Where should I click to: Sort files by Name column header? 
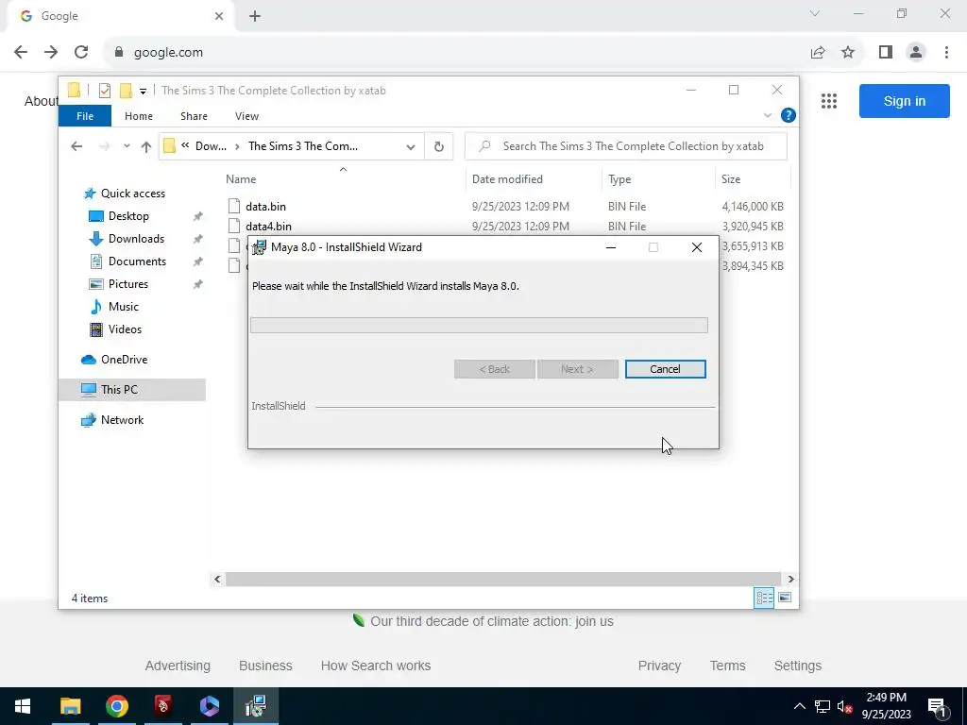point(241,178)
